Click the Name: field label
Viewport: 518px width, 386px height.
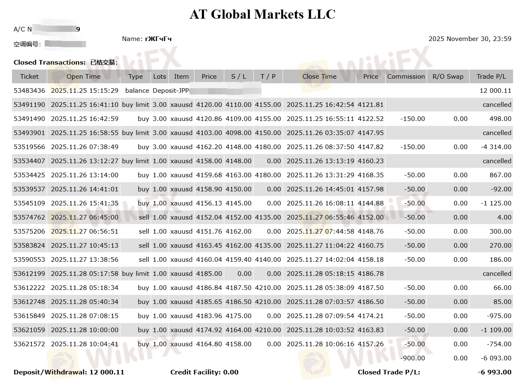(132, 39)
